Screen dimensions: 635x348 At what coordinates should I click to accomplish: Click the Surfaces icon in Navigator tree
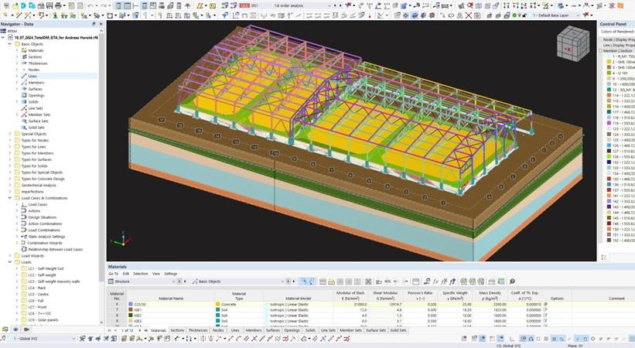pos(24,89)
